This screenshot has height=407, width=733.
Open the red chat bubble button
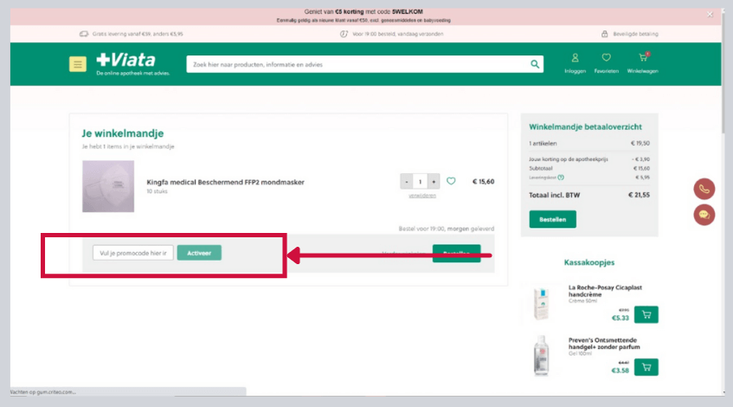point(704,215)
